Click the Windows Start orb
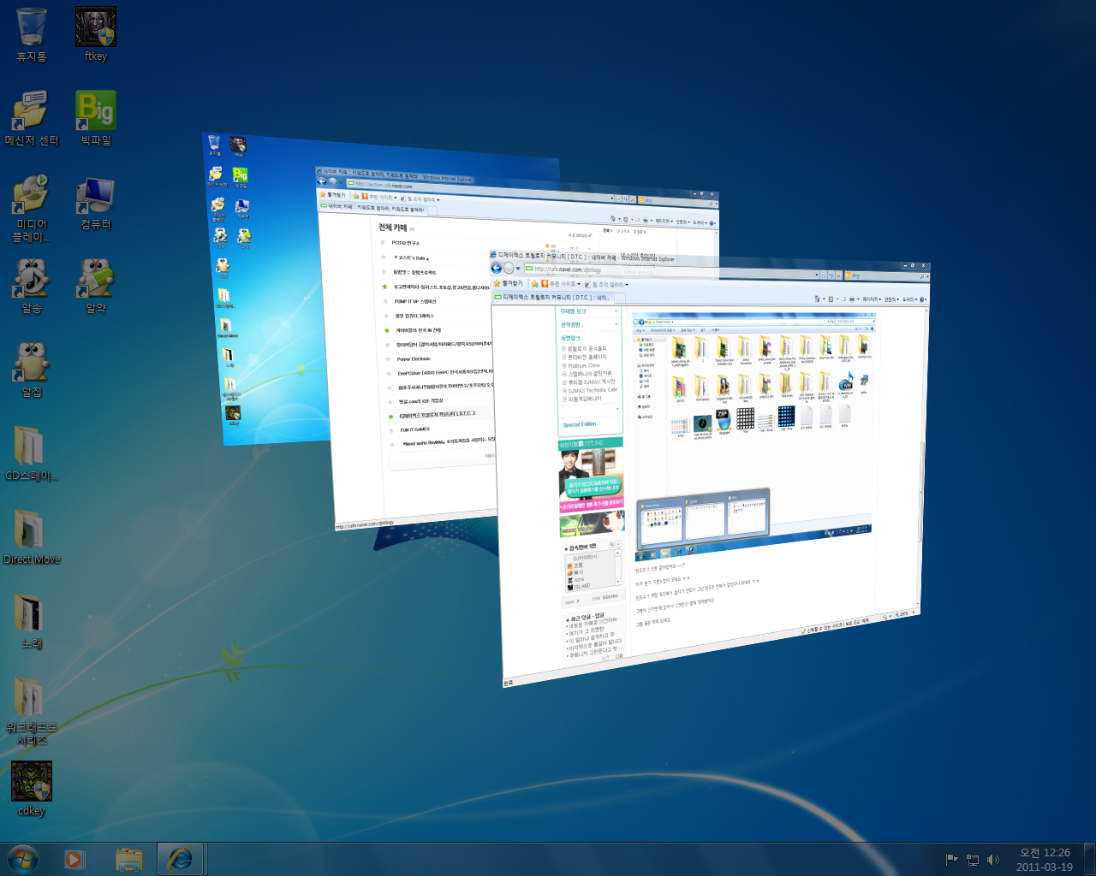Image resolution: width=1096 pixels, height=876 pixels. (x=23, y=859)
